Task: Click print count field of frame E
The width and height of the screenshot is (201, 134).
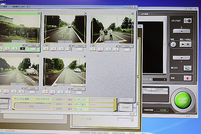Action: tap(79, 93)
